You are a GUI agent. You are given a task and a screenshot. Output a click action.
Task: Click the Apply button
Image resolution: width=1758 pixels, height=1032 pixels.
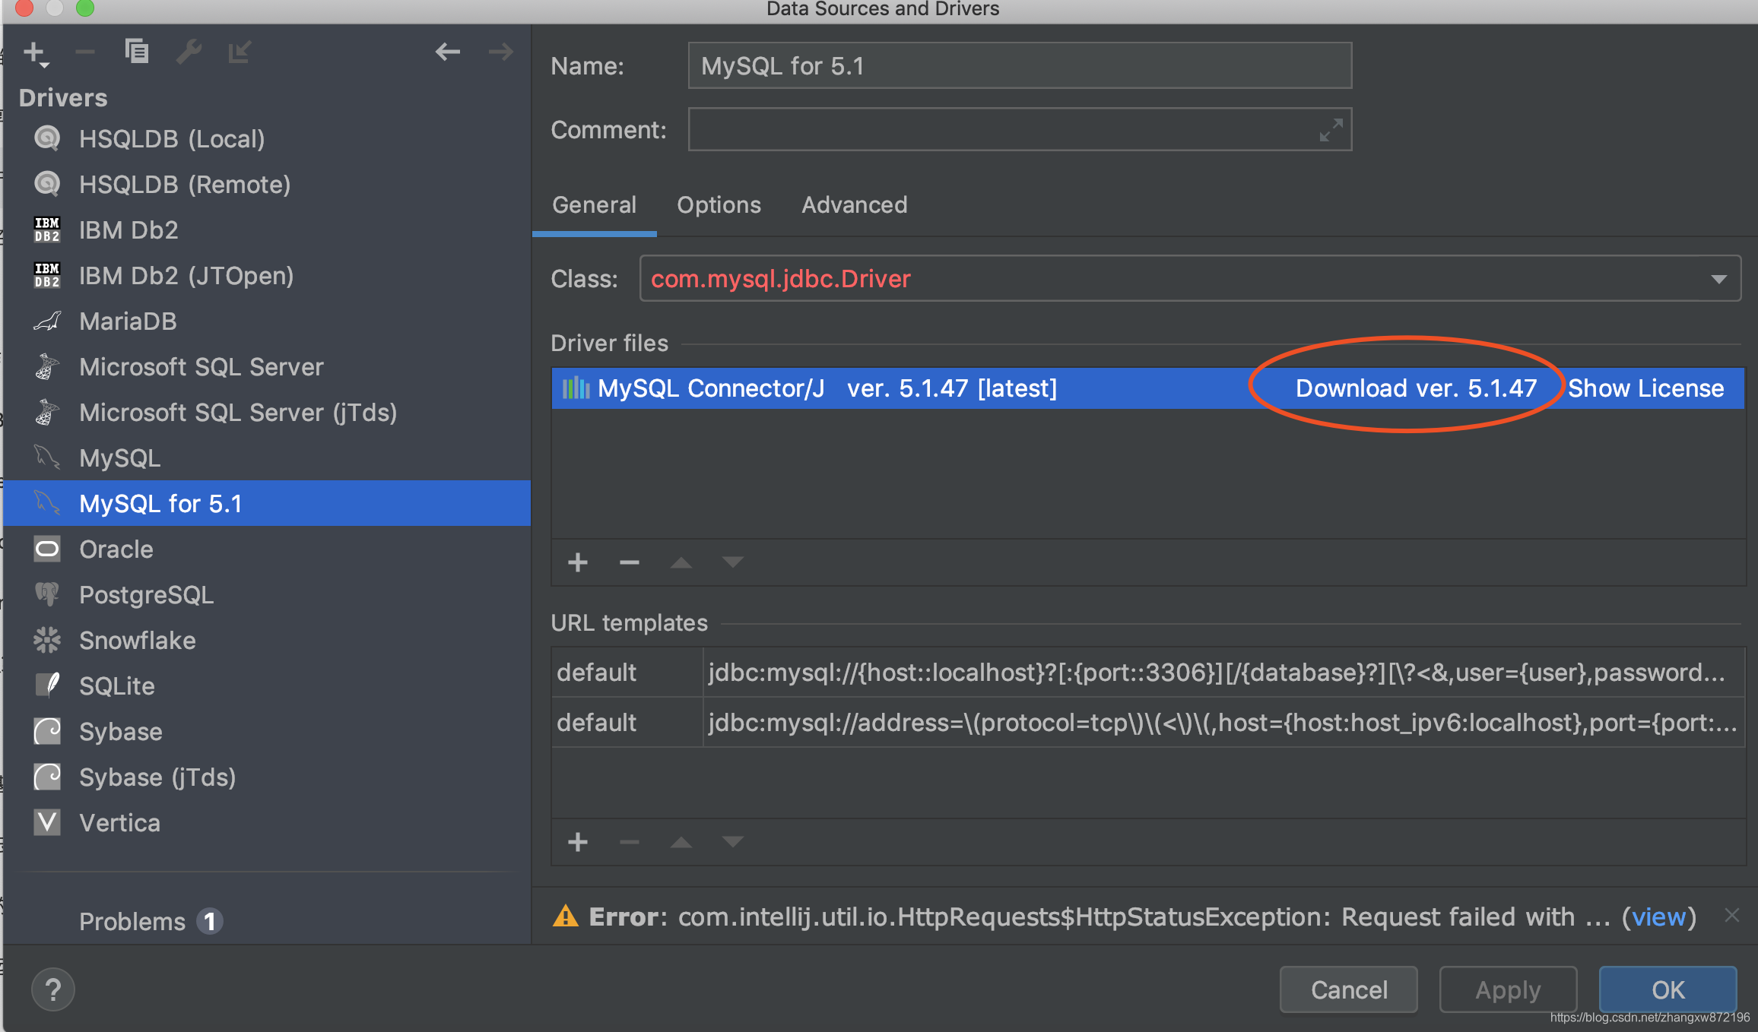[1508, 989]
